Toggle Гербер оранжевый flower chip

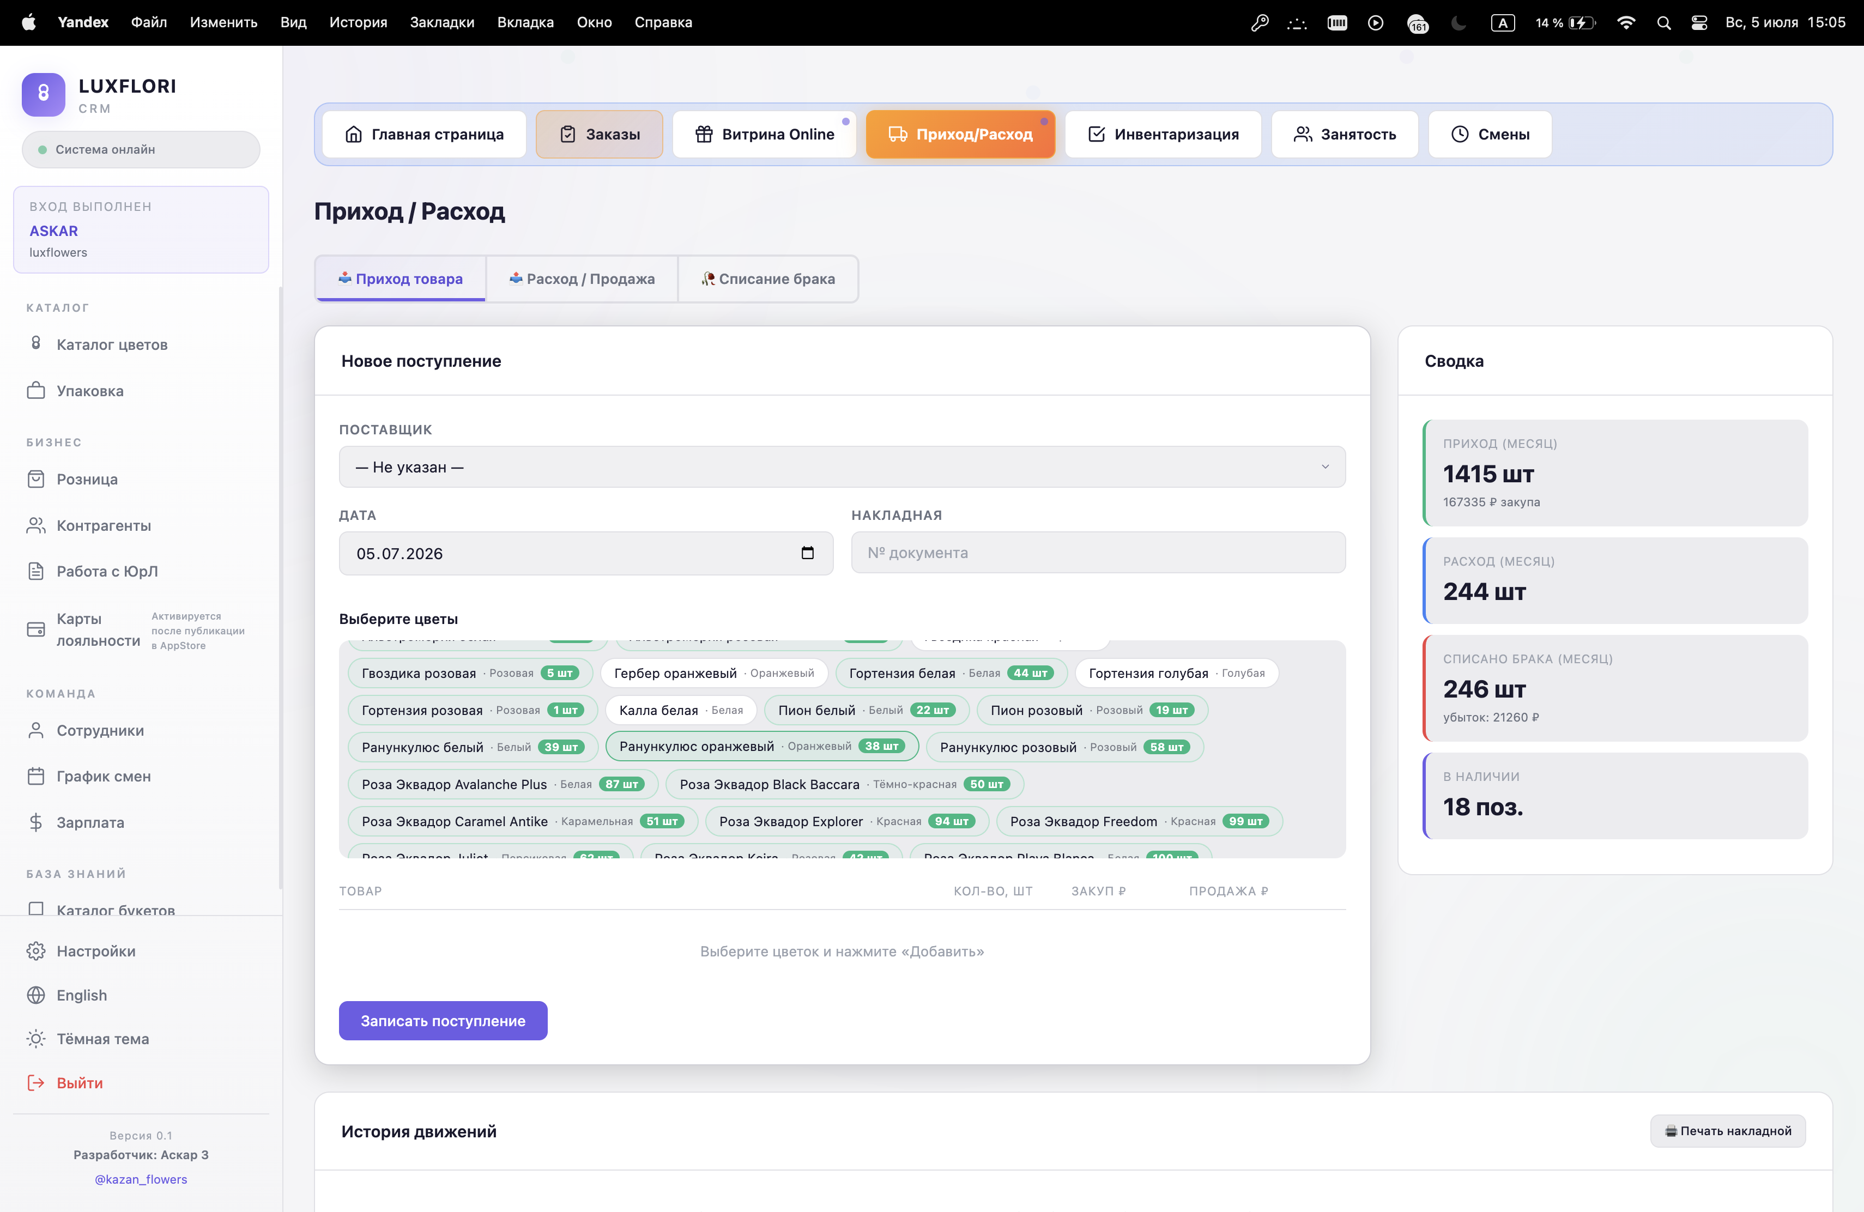point(713,674)
